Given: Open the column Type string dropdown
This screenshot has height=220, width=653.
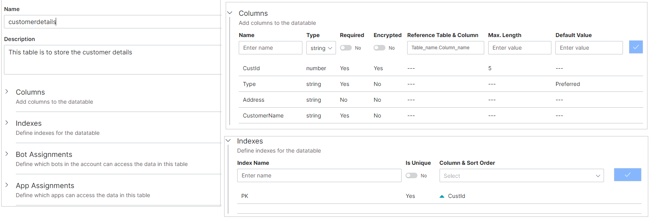Looking at the screenshot, I should [x=321, y=48].
